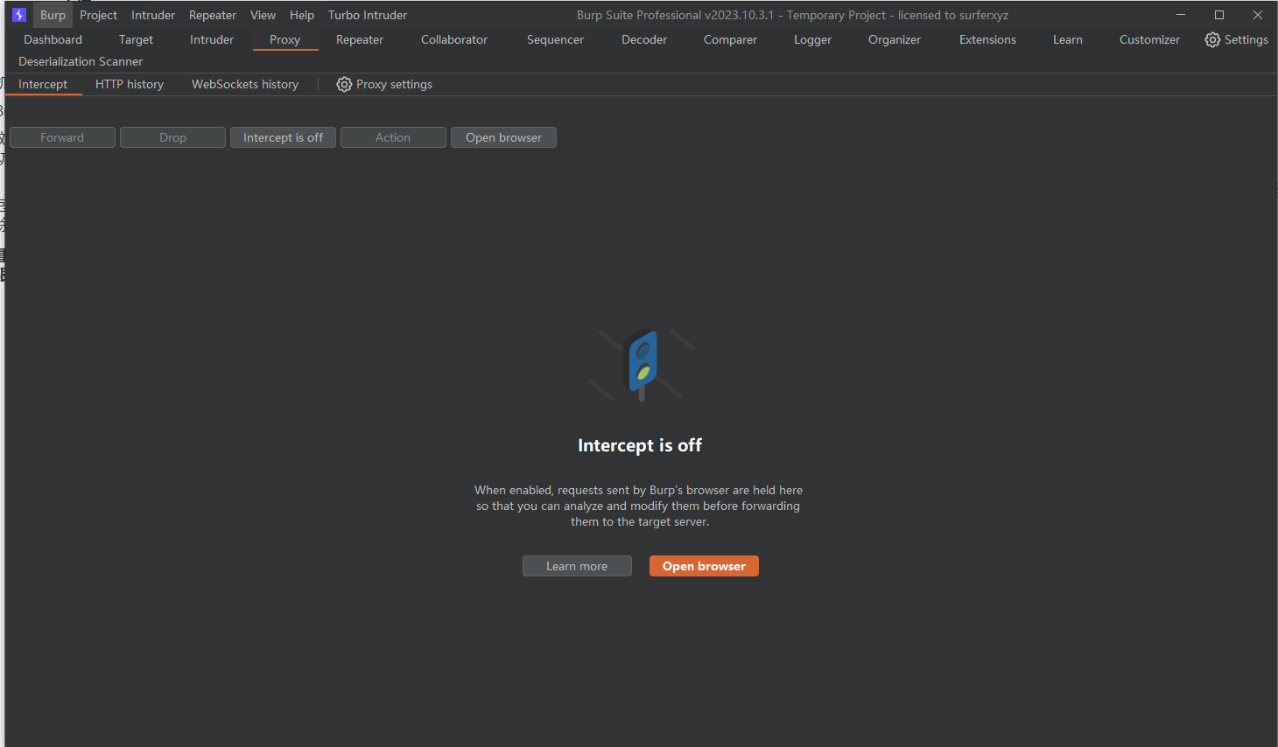Screen dimensions: 1278x747
Task: Open the Settings gear icon
Action: click(1212, 39)
